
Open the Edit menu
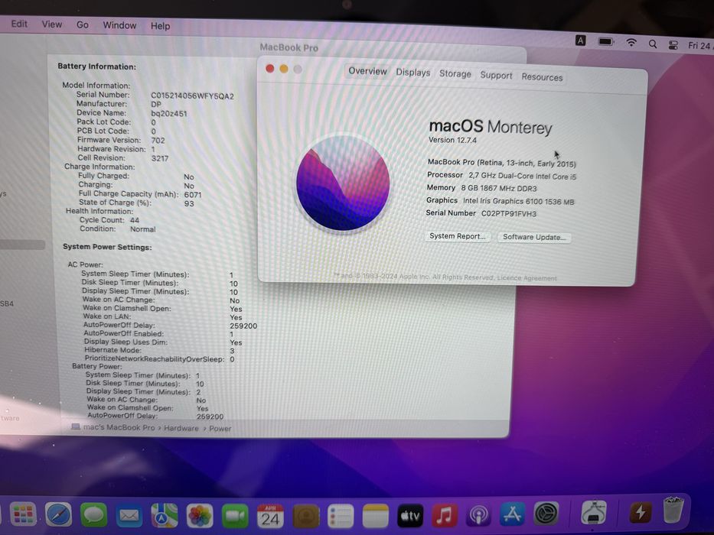click(19, 24)
